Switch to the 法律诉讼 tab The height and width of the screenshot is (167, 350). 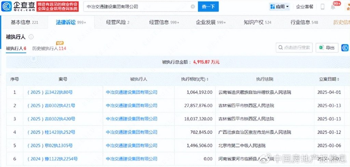(x=71, y=22)
